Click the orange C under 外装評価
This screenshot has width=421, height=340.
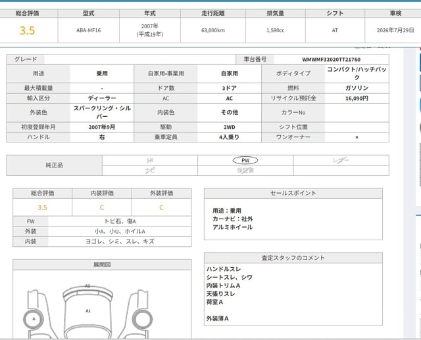coord(161,207)
